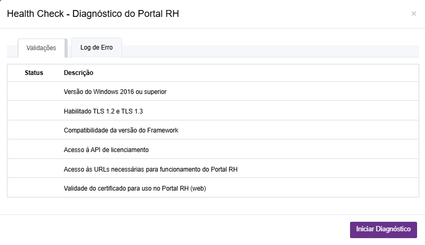Viewport: 425px width, 245px height.
Task: Click status cell for Framework compatibility row
Action: coord(34,130)
